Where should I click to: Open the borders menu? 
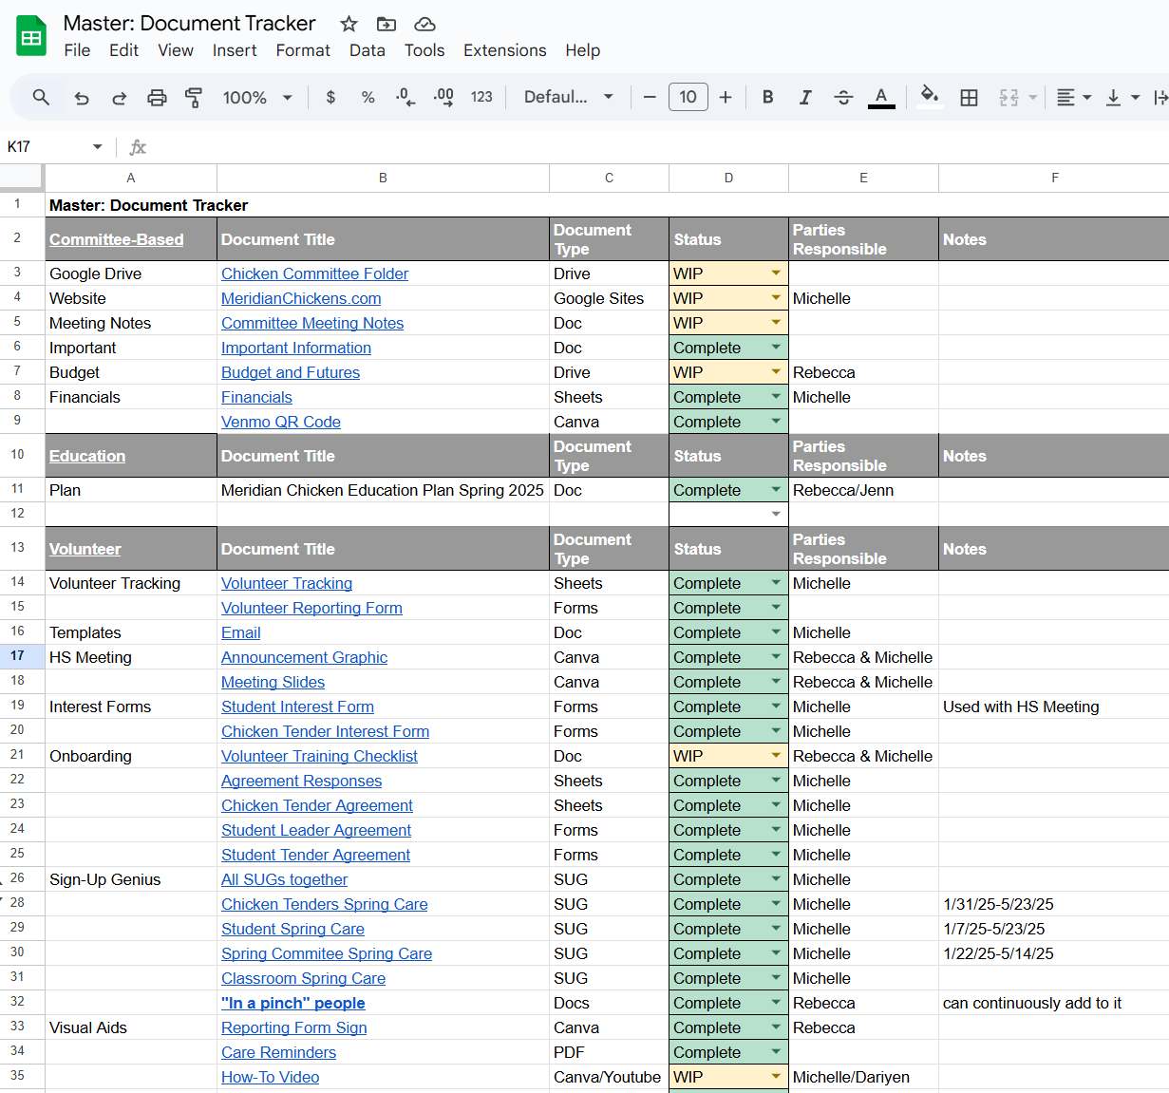[969, 97]
